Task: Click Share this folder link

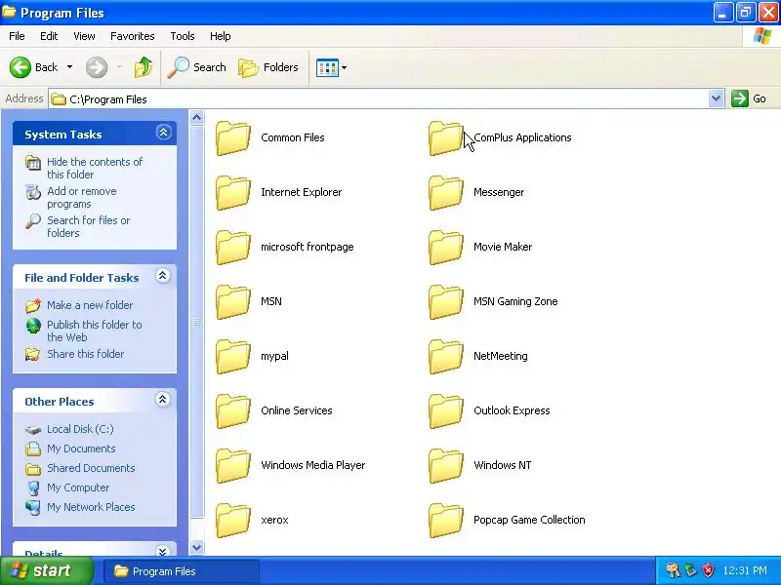Action: coord(85,354)
